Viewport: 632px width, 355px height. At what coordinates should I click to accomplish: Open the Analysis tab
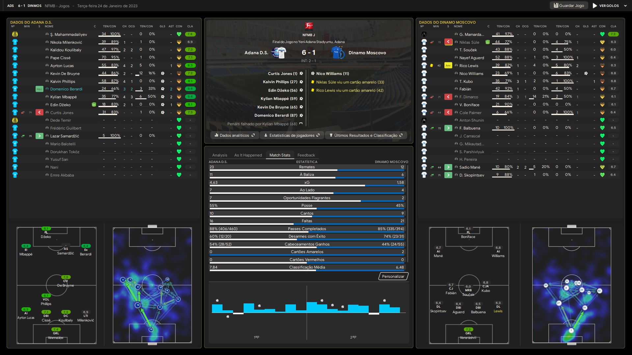point(220,155)
